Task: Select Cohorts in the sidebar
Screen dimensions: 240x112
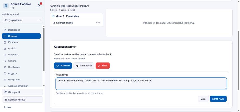Action: point(21,61)
